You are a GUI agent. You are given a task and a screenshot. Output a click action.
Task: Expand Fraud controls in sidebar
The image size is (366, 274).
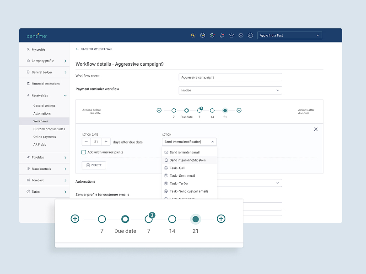(x=65, y=169)
